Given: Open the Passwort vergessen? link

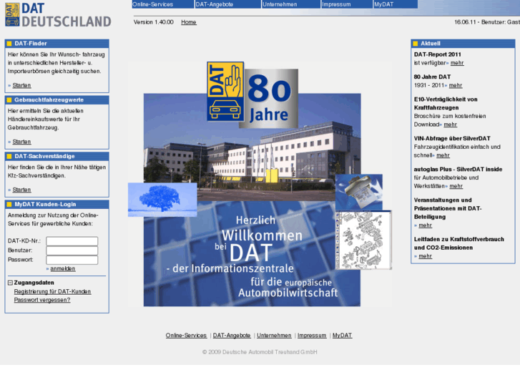Looking at the screenshot, I should pyautogui.click(x=42, y=300).
